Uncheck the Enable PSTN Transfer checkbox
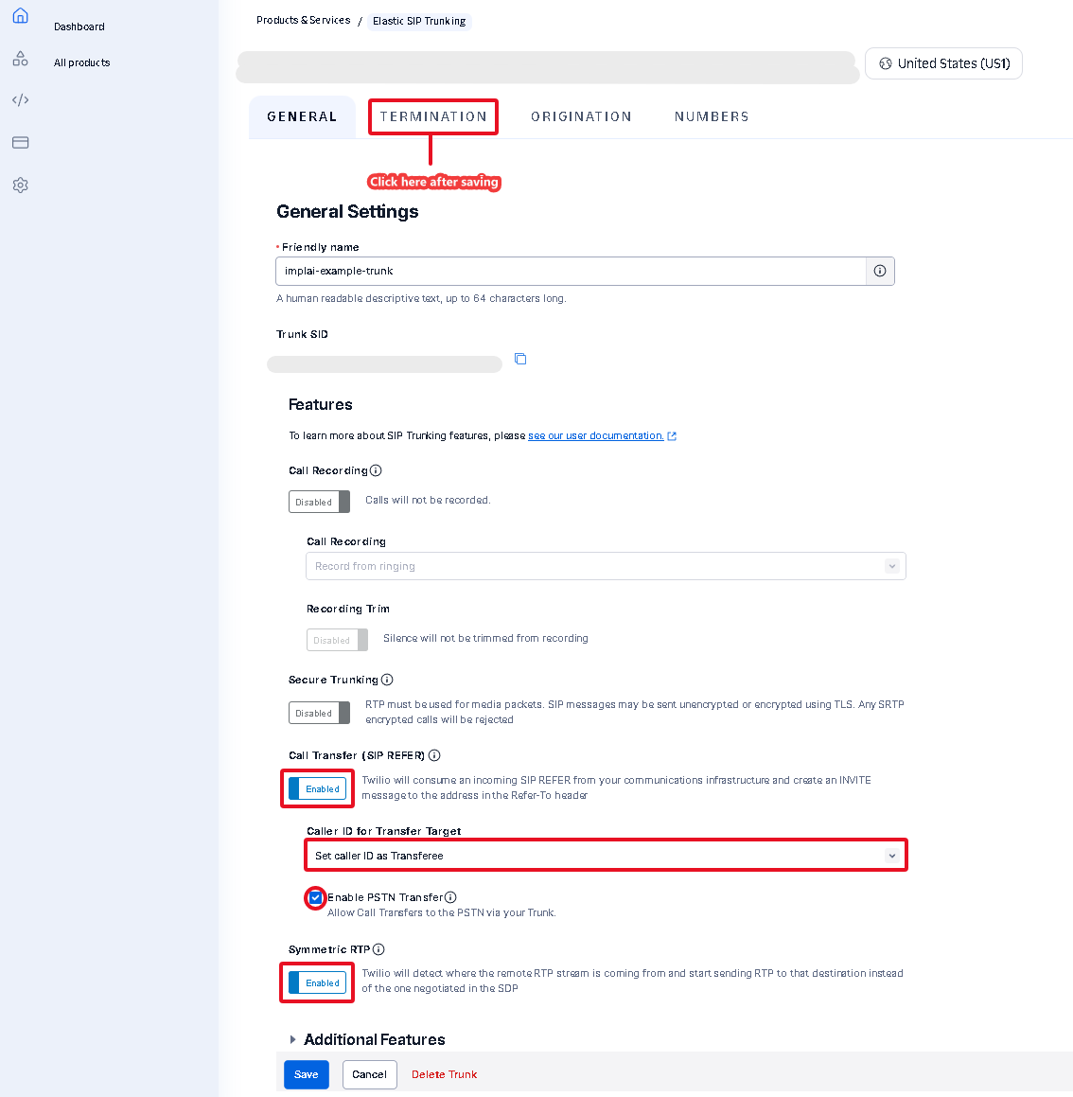1073x1097 pixels. click(x=315, y=897)
